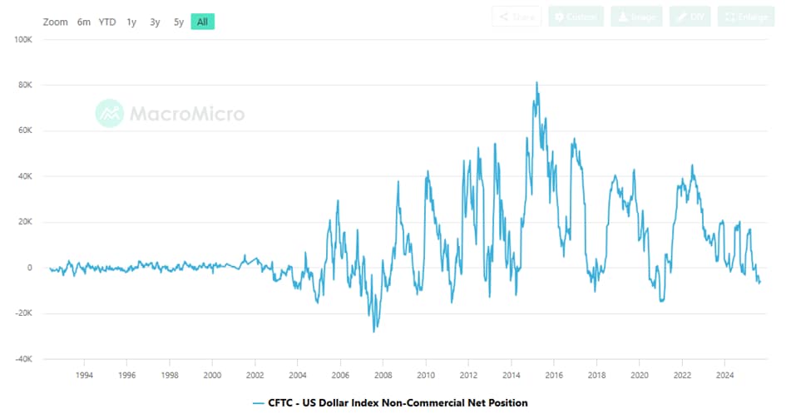Click the chart peak above 80K near 2015
Image resolution: width=786 pixels, height=419 pixels.
[536, 82]
